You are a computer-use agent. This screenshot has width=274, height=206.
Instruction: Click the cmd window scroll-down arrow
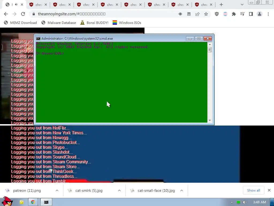click(210, 120)
